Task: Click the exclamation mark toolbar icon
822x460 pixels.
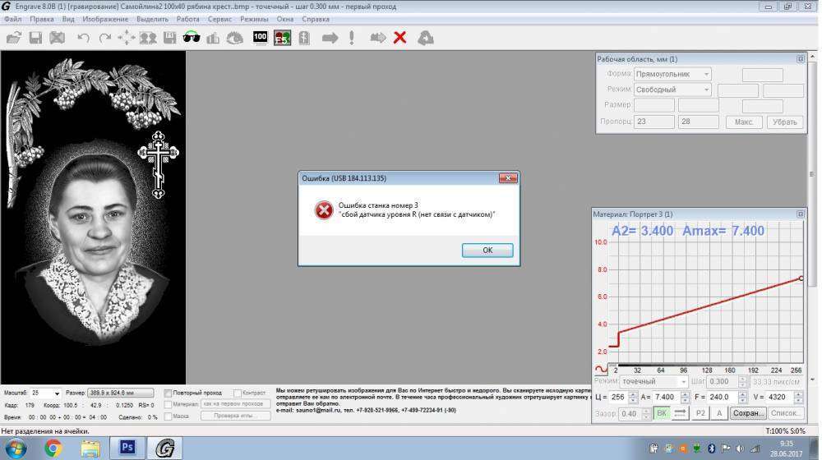Action: coord(352,38)
